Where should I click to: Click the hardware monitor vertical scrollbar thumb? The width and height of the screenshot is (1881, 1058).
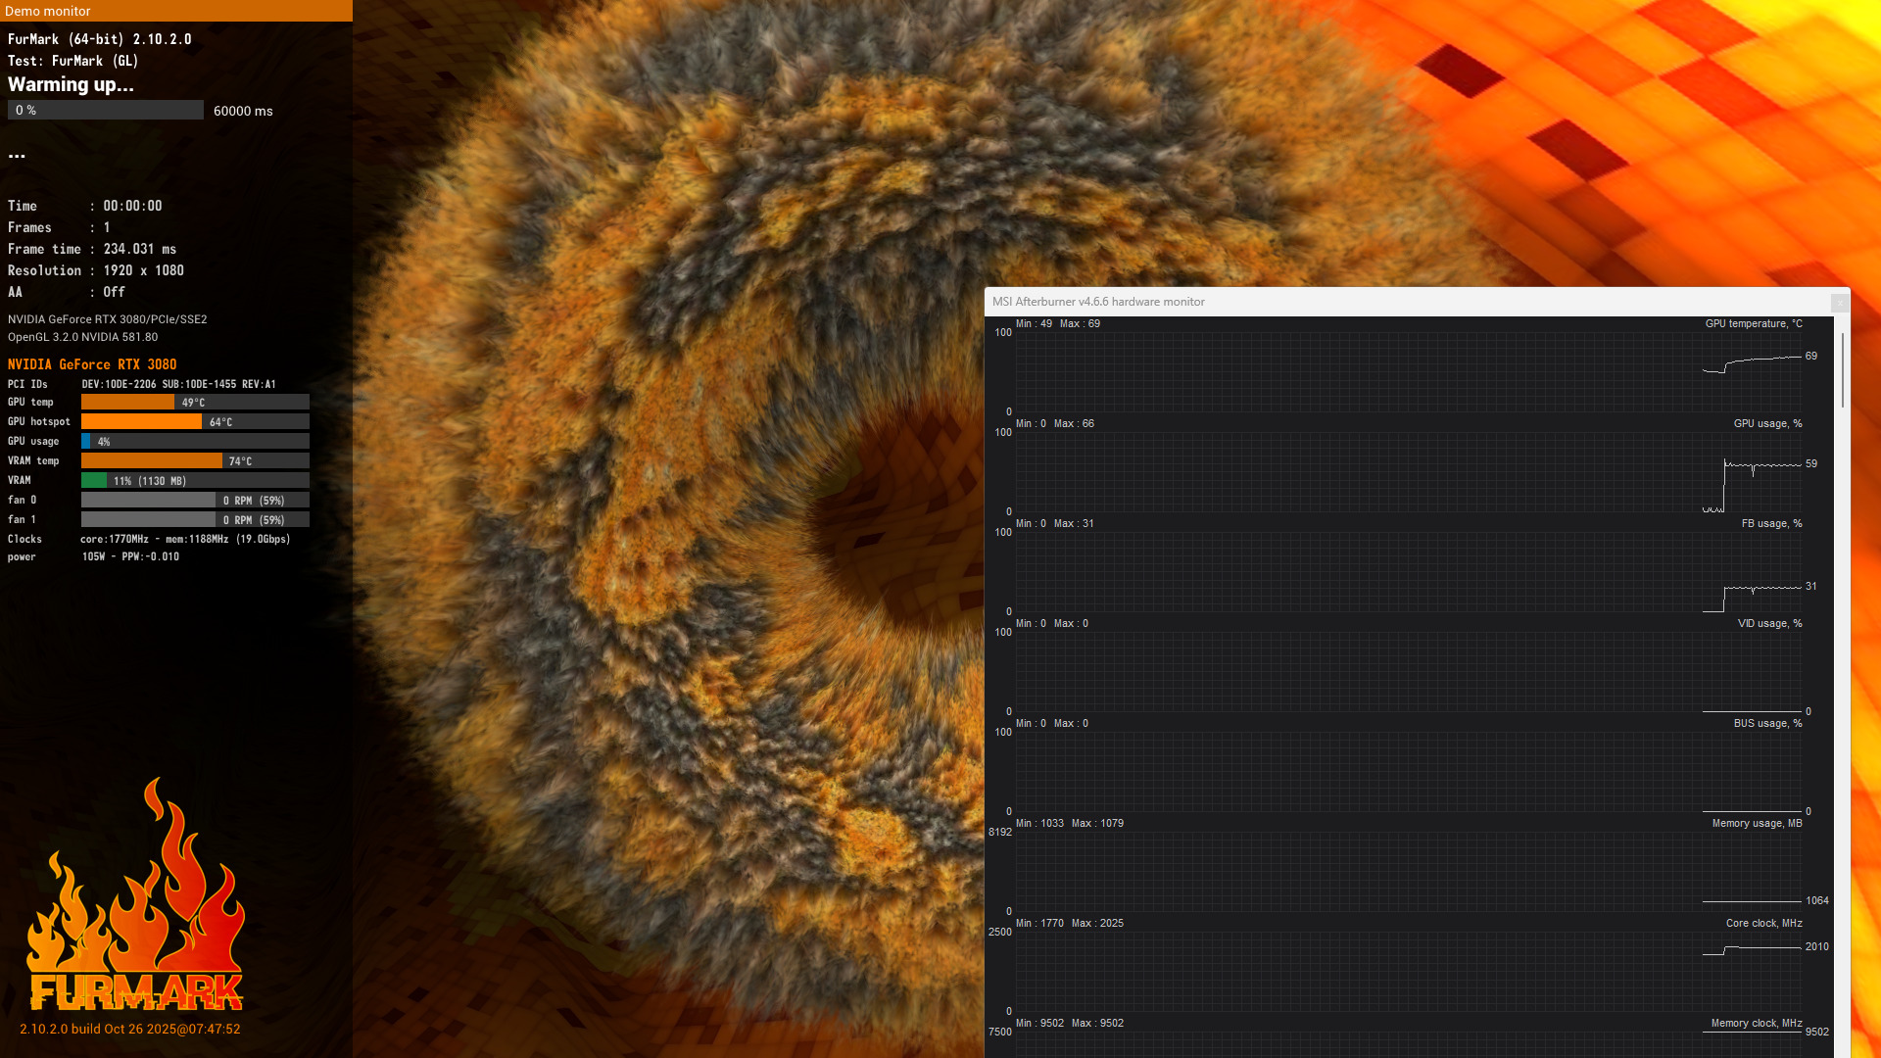click(1843, 370)
